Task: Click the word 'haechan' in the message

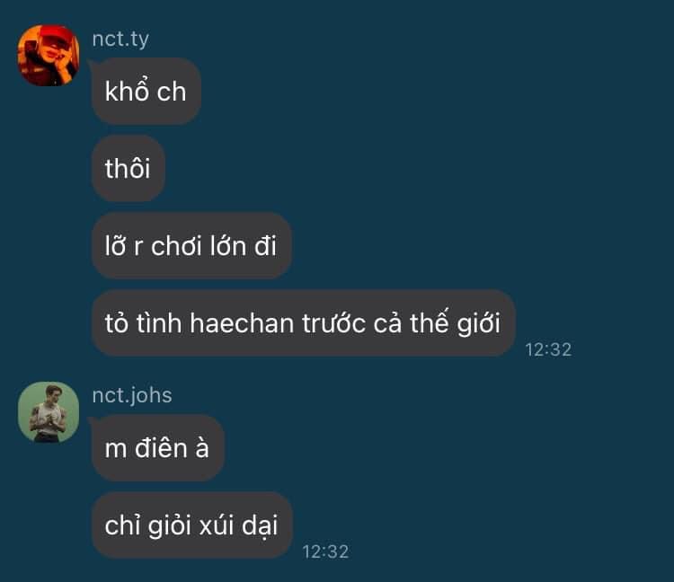Action: point(242,323)
